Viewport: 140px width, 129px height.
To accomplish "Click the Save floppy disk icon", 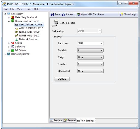I will (x=52, y=15).
